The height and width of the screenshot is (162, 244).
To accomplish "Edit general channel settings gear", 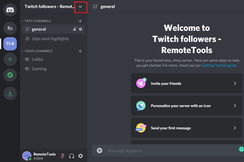I will [81, 29].
